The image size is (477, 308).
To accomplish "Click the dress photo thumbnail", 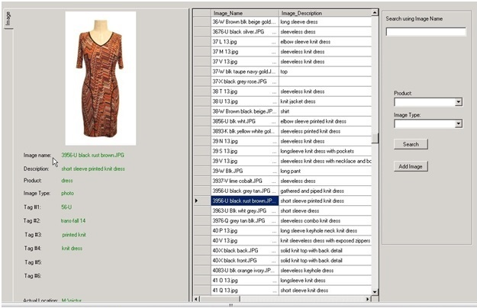I will 100,78.
